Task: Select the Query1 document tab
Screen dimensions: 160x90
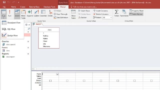Action: pos(37,24)
